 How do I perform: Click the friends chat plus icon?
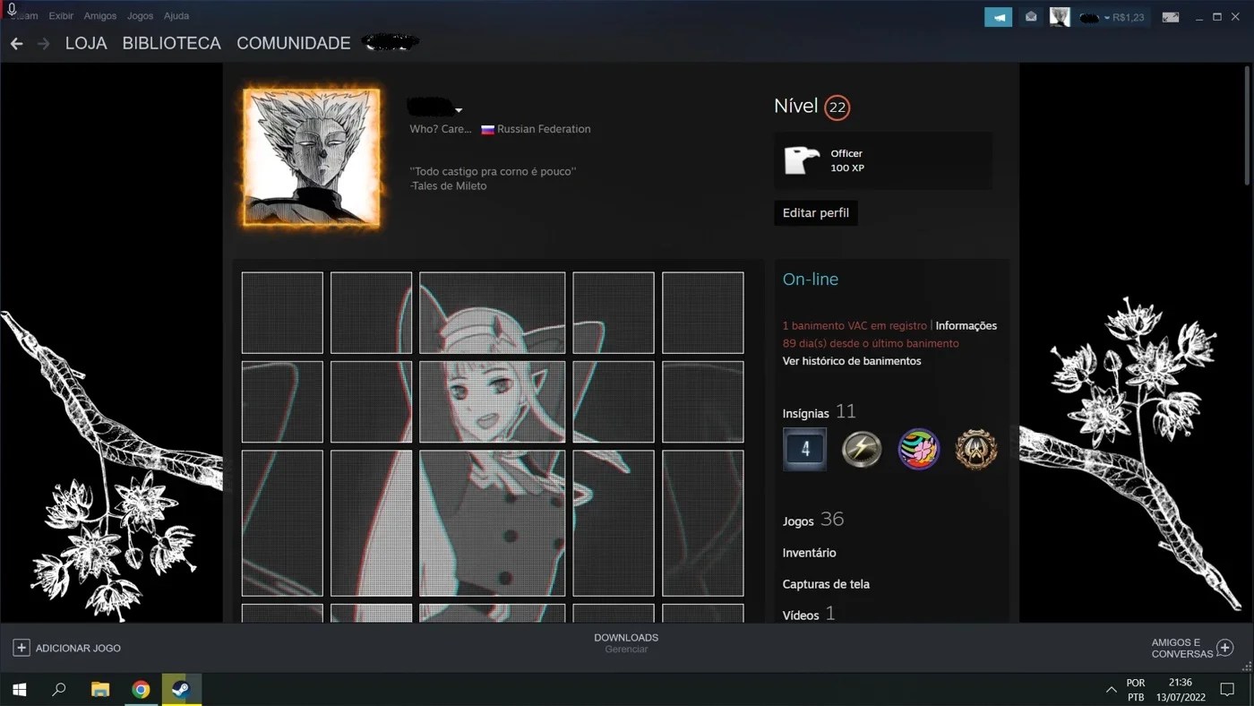point(1225,648)
